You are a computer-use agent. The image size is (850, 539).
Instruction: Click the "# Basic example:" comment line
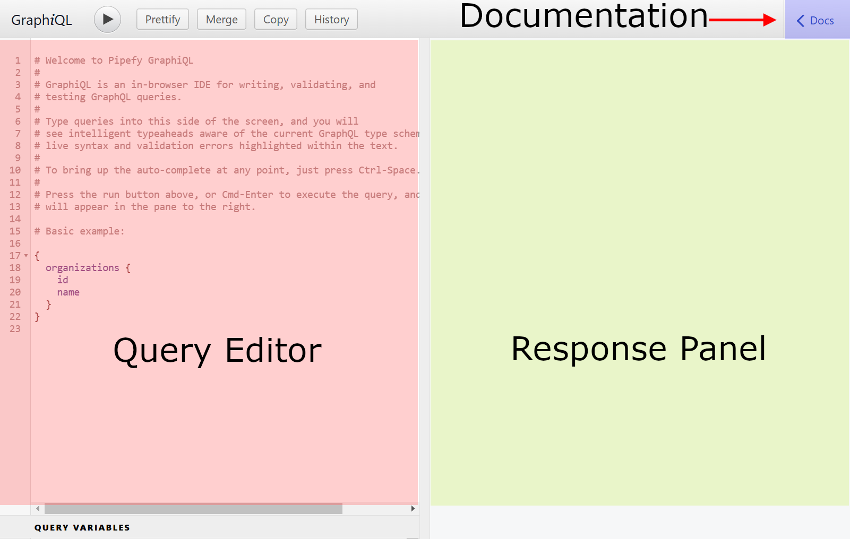coord(80,231)
